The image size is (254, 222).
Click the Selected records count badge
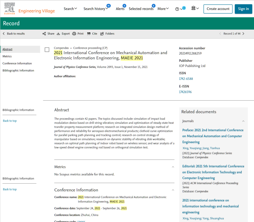point(153,6)
